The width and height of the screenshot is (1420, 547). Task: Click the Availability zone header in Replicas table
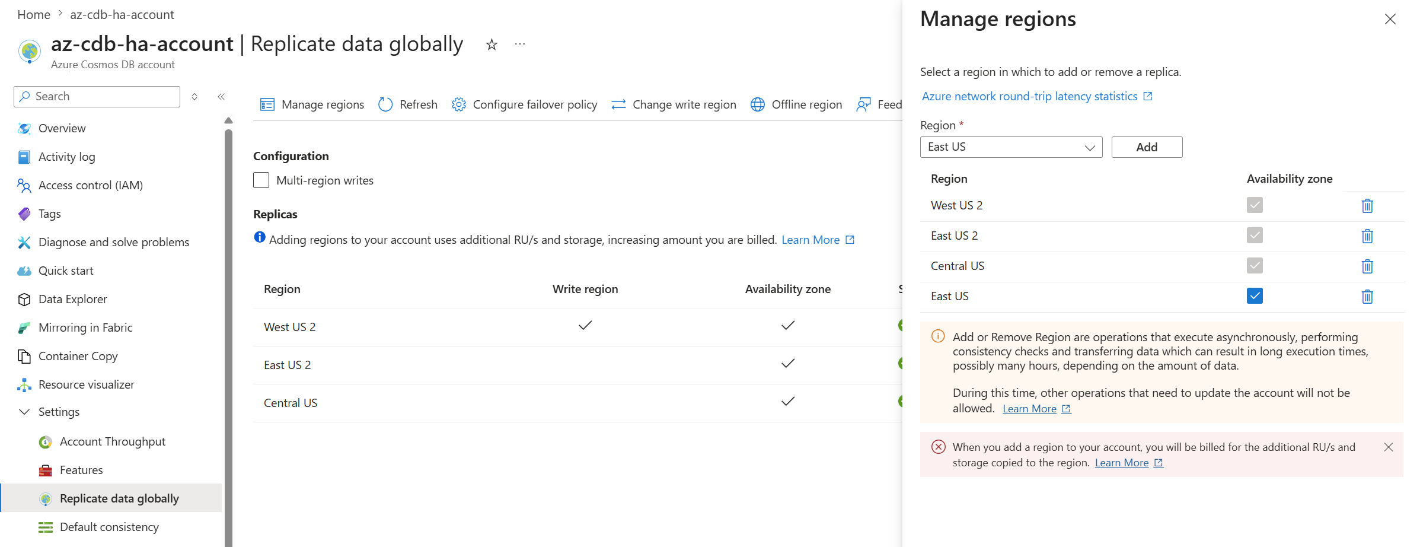(788, 289)
